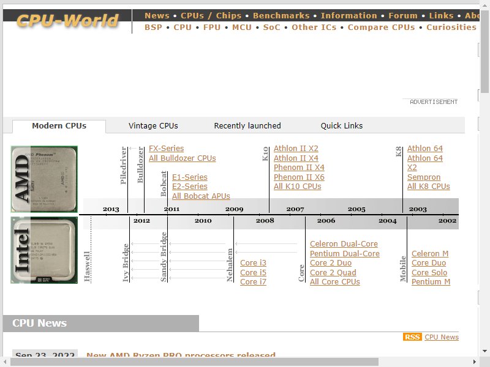The height and width of the screenshot is (367, 490).
Task: Open the Athlon II X2 link
Action: (296, 149)
